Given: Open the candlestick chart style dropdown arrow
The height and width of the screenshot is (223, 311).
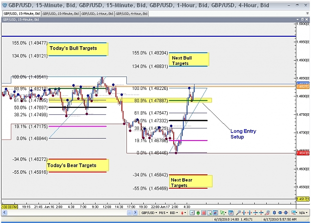Looking at the screenshot, I should tap(185, 213).
